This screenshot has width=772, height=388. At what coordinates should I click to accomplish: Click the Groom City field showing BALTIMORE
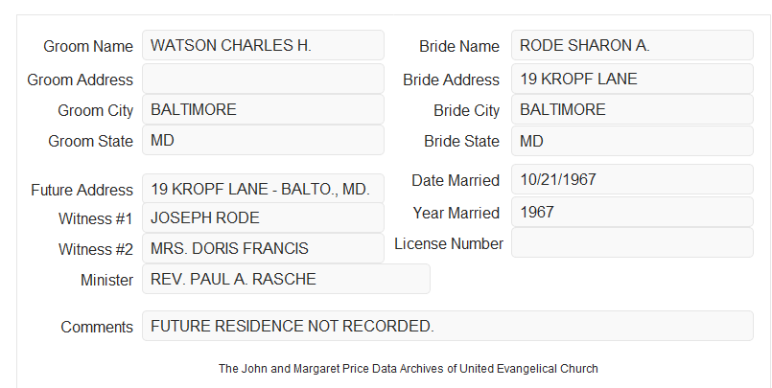(x=263, y=109)
